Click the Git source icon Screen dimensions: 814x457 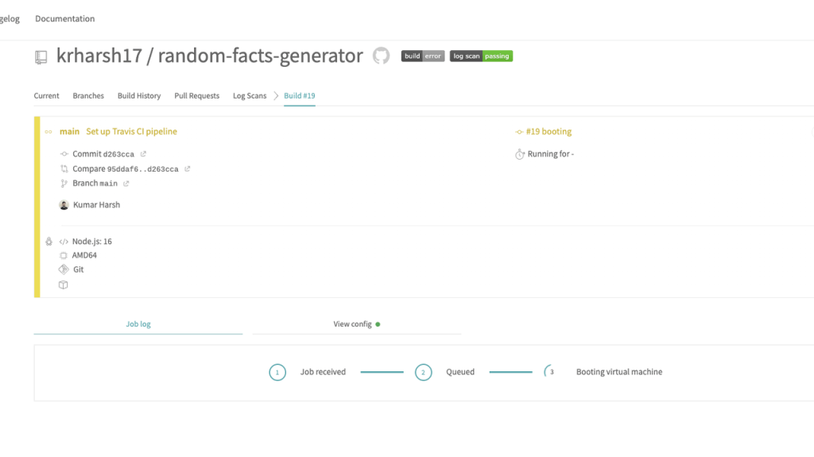64,269
